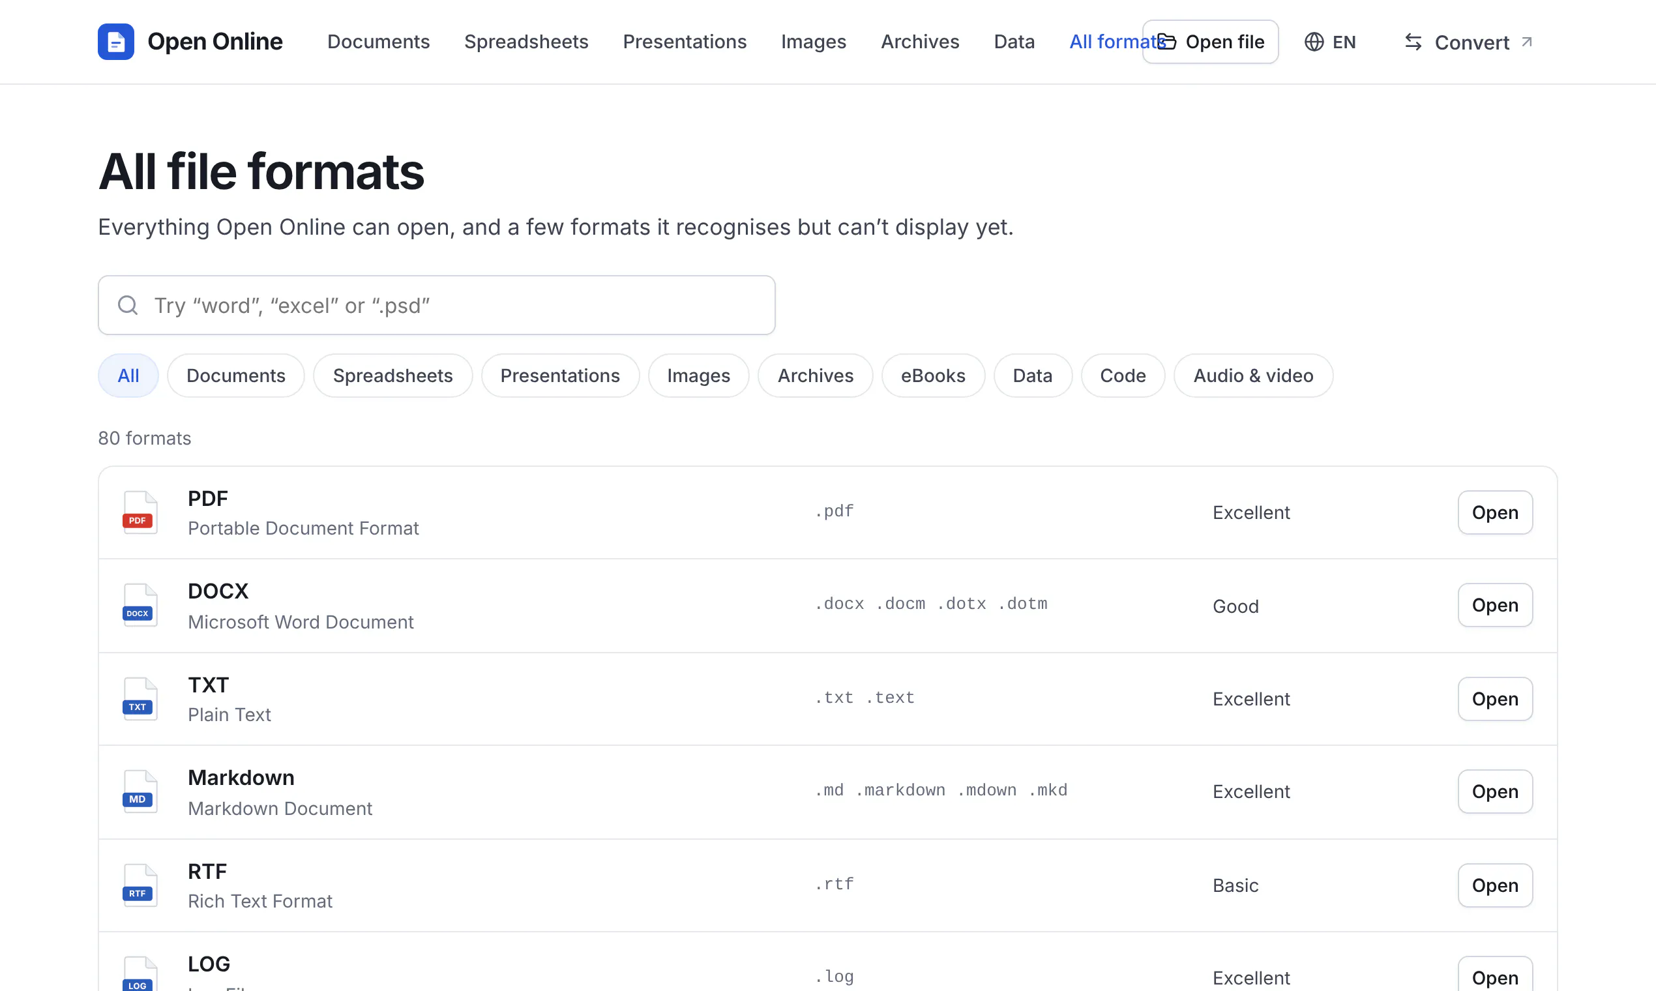1656x991 pixels.
Task: Filter by Archives chip
Action: pyautogui.click(x=816, y=376)
